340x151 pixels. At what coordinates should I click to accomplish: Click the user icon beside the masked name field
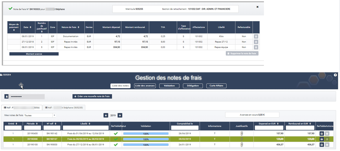pos(7,96)
